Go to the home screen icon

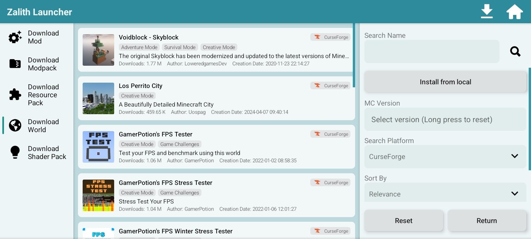pos(514,12)
